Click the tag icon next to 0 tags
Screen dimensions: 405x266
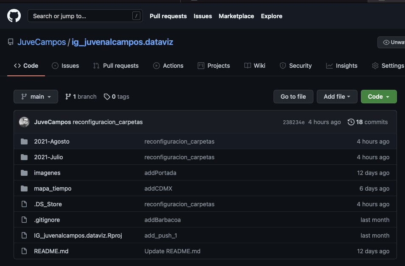[x=107, y=97]
